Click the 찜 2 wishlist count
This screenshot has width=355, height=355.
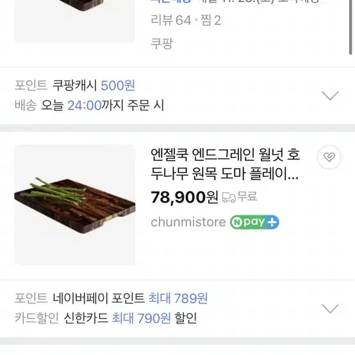[211, 21]
